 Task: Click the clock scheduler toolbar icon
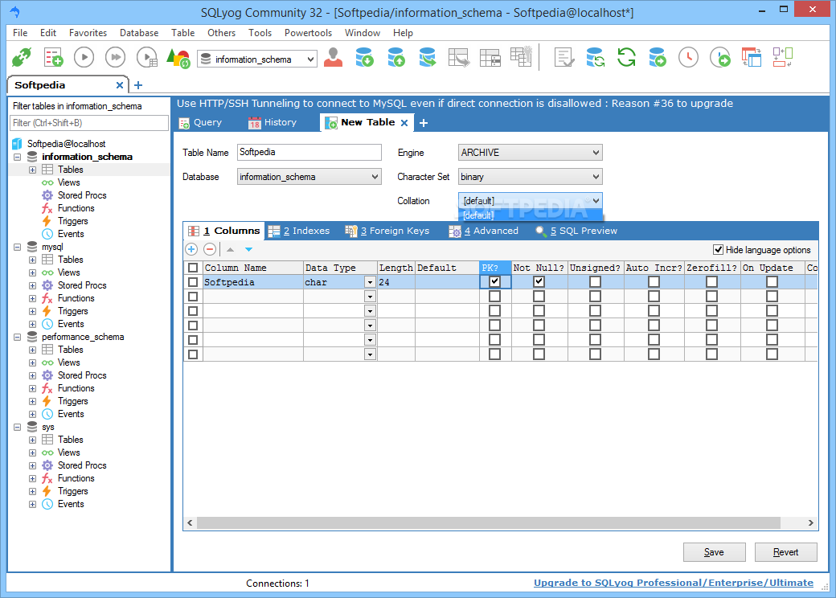click(x=688, y=57)
